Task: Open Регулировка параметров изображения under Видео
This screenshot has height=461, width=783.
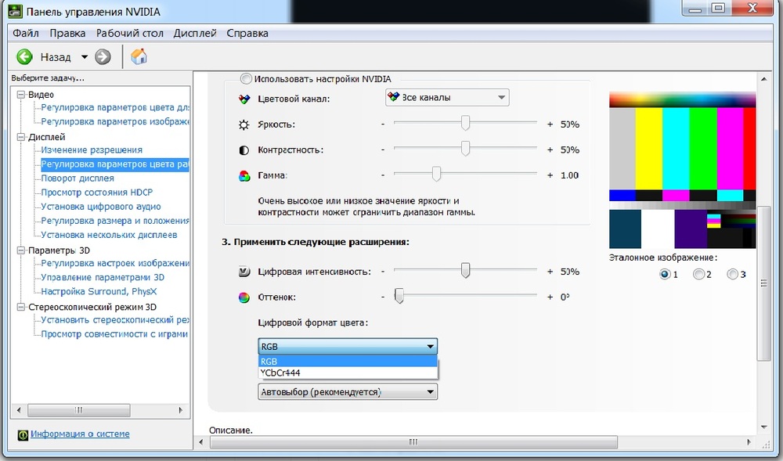Action: tap(115, 121)
